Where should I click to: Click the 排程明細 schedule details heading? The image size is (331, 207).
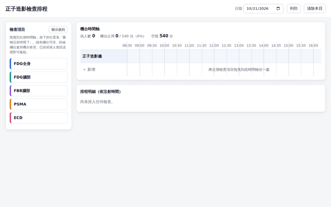pyautogui.click(x=100, y=92)
